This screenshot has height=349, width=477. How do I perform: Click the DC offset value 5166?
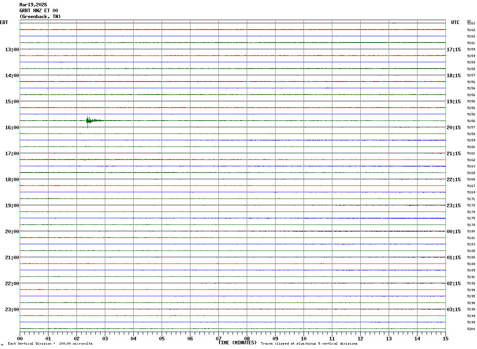pos(471,180)
